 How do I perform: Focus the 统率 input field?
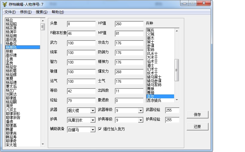[x=81, y=52]
